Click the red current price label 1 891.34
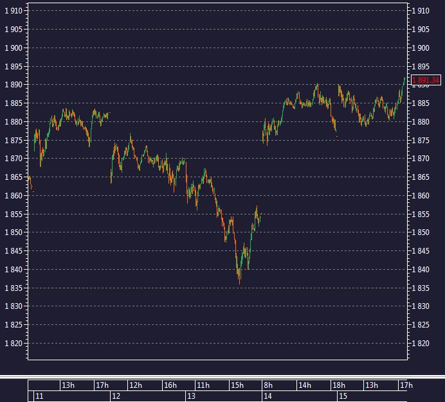Image resolution: width=445 pixels, height=402 pixels. click(x=426, y=80)
